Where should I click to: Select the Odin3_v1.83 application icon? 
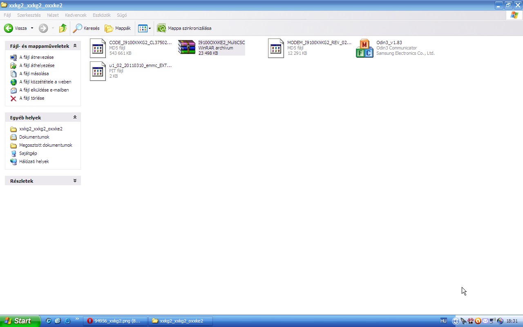(x=364, y=48)
